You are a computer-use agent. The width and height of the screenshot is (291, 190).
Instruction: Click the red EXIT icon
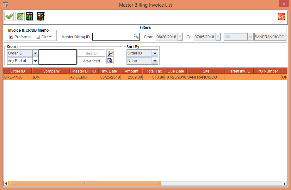pos(281,17)
